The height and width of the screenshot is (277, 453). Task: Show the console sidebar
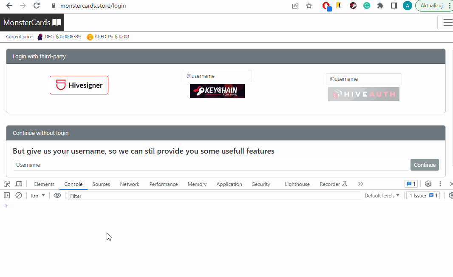point(7,195)
